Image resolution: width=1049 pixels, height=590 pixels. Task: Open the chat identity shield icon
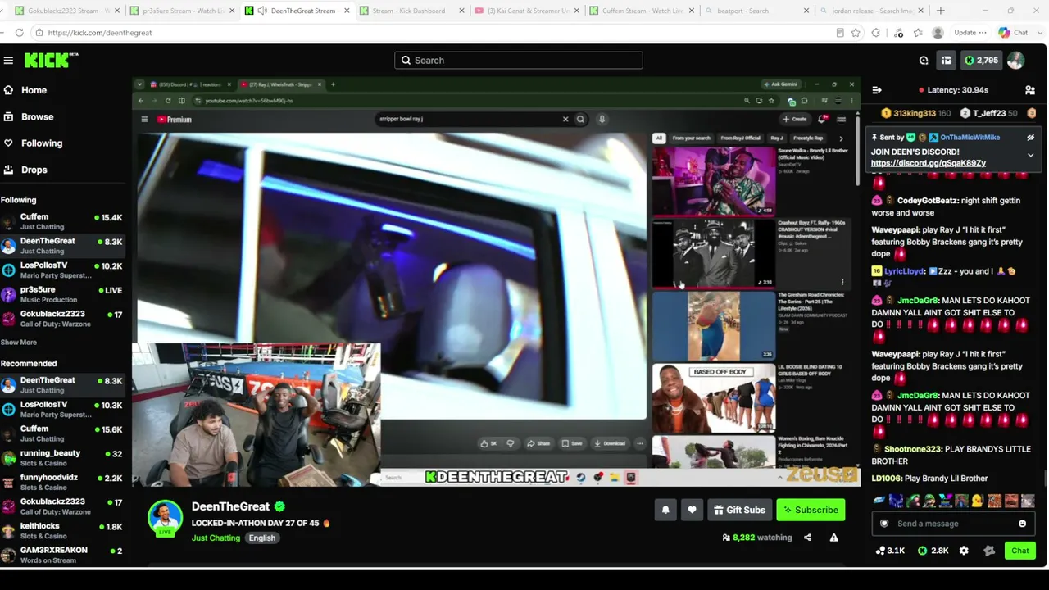coord(884,524)
